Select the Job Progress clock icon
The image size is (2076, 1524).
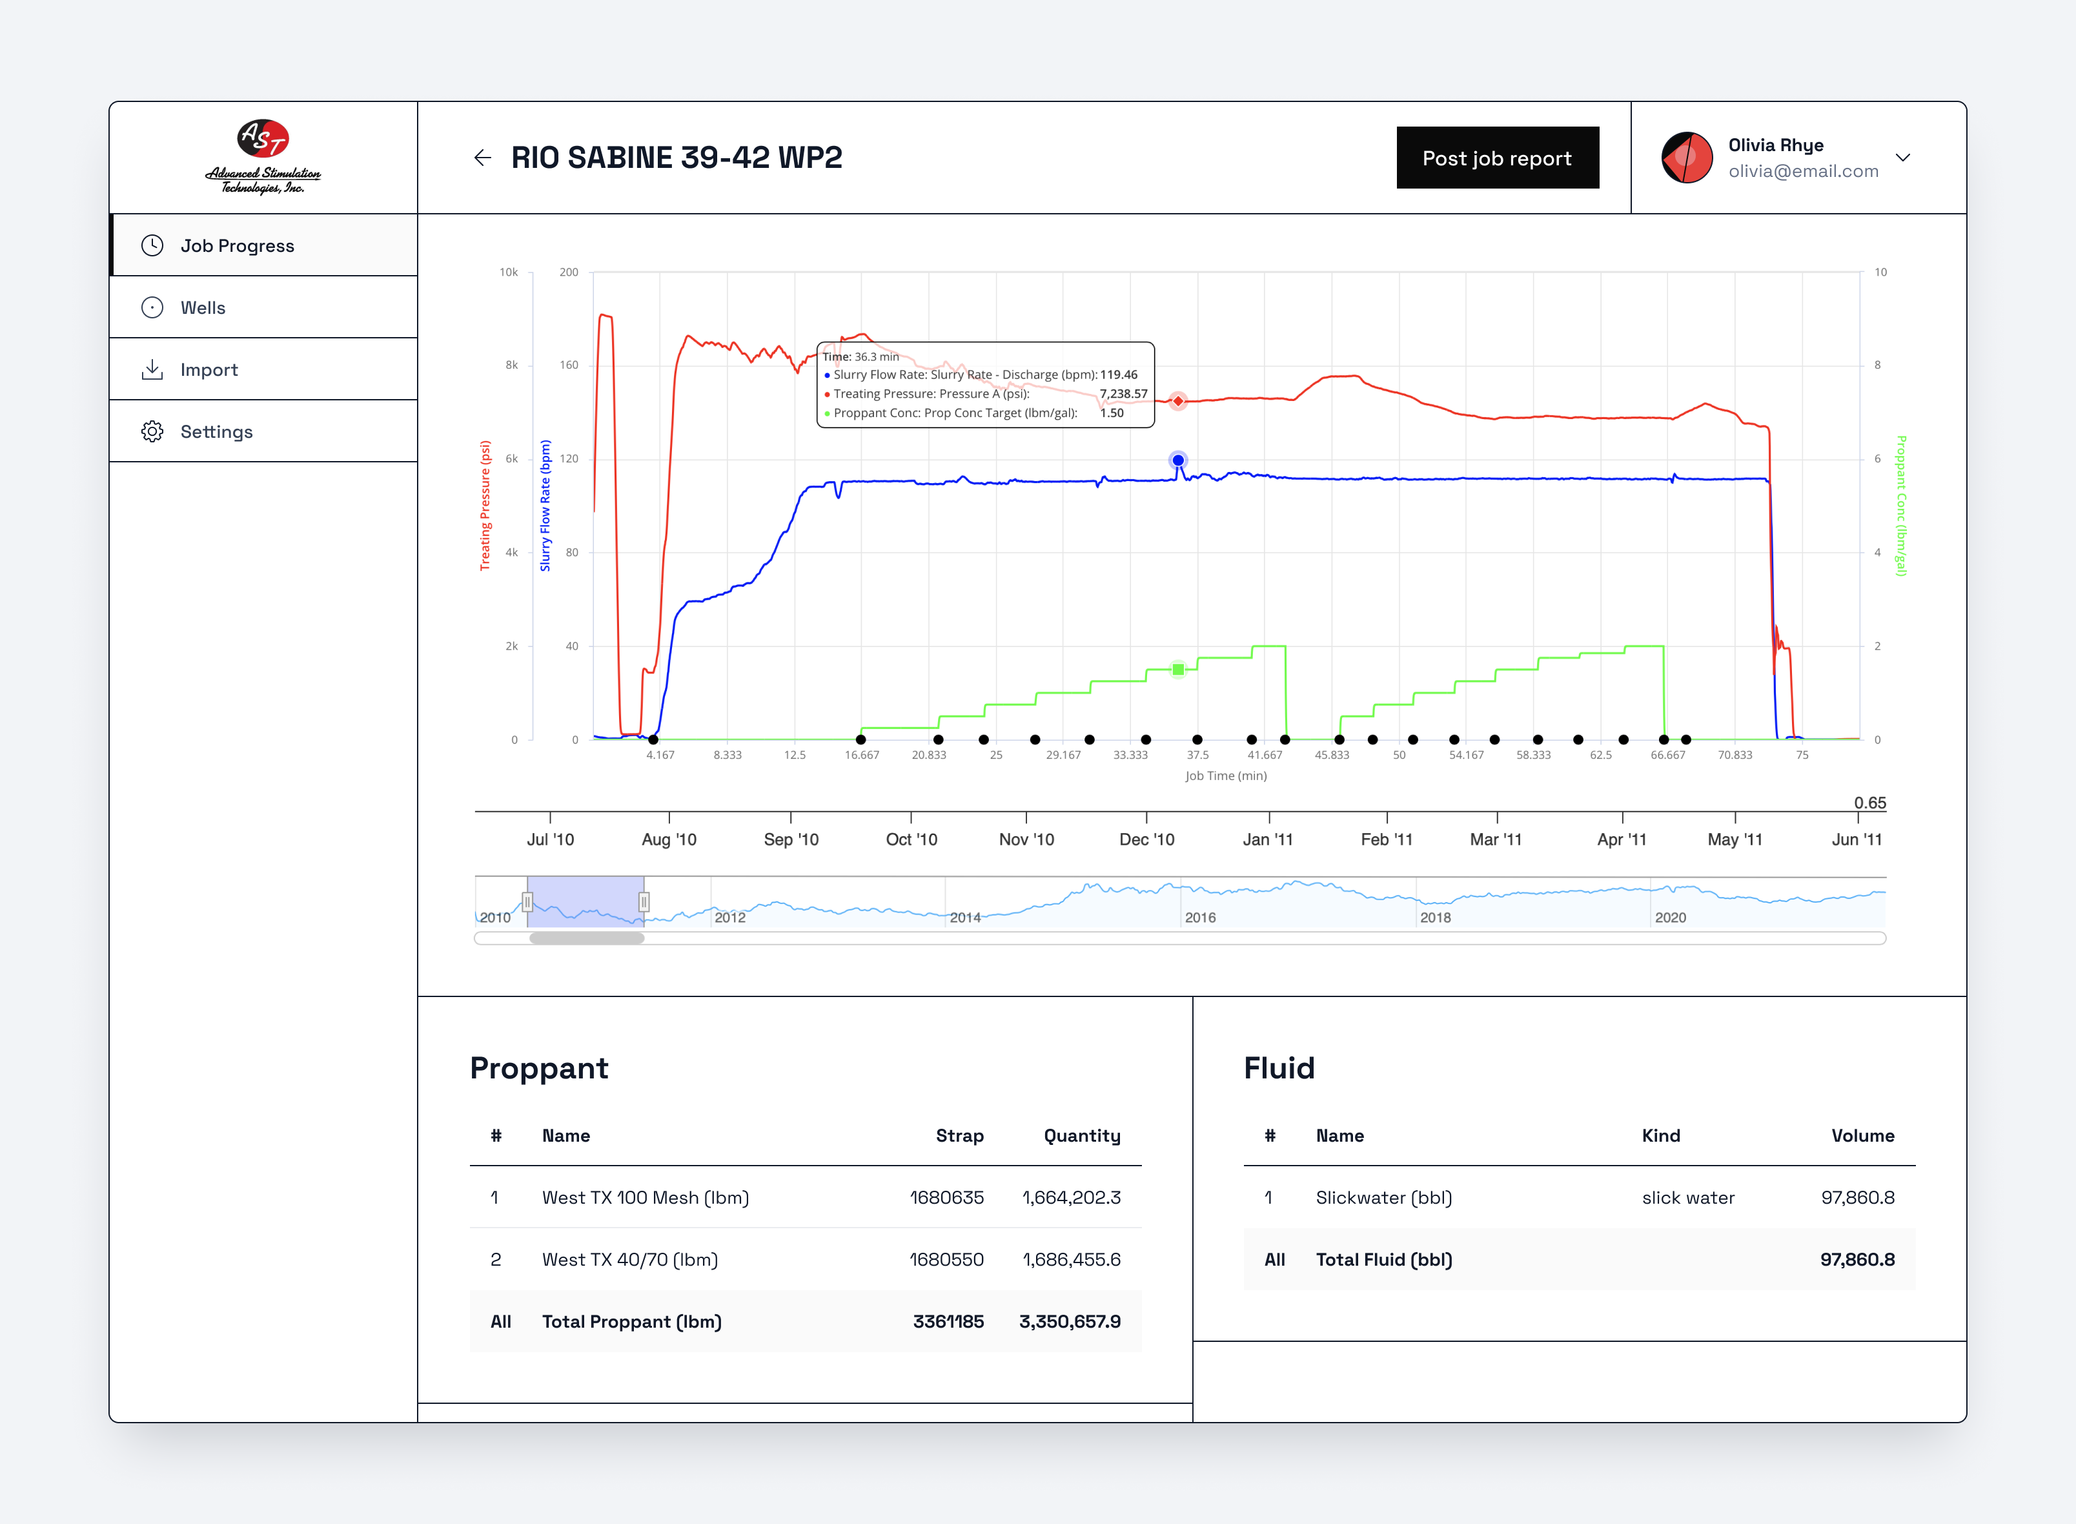tap(152, 245)
